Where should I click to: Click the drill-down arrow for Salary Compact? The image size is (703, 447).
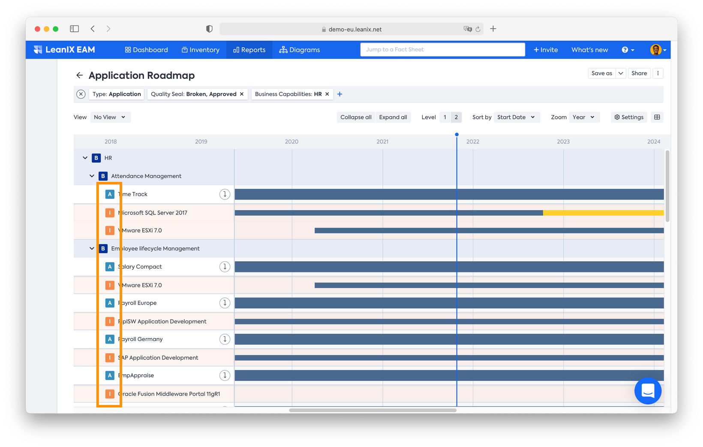point(225,267)
